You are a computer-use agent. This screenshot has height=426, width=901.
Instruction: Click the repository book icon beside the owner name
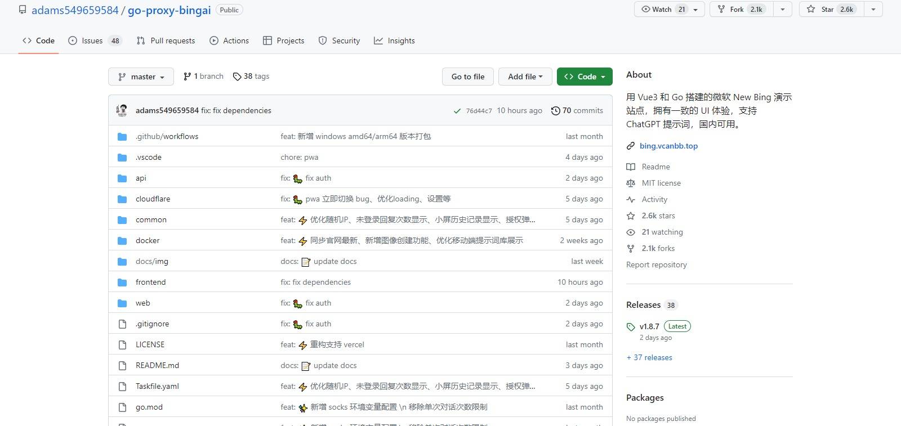pyautogui.click(x=23, y=10)
